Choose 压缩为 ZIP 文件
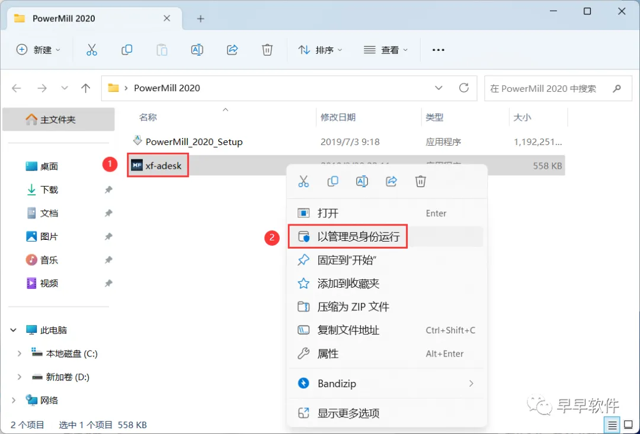This screenshot has height=434, width=640. click(386, 307)
